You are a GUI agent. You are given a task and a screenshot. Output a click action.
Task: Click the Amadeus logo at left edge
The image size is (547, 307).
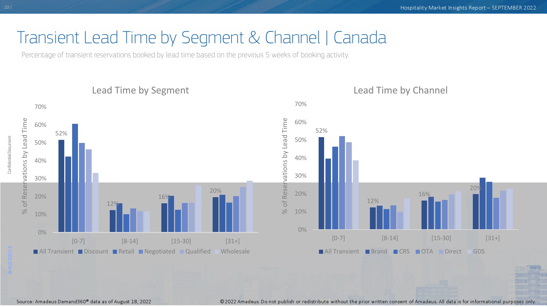click(x=10, y=260)
